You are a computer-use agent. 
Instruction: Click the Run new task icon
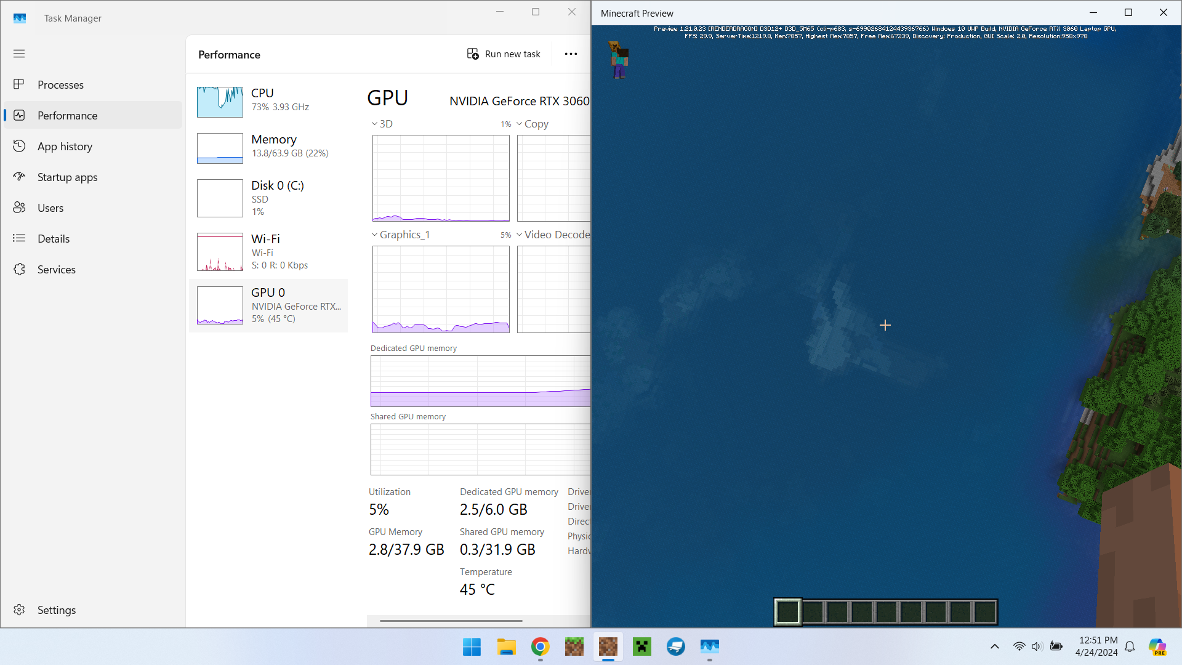pos(473,54)
